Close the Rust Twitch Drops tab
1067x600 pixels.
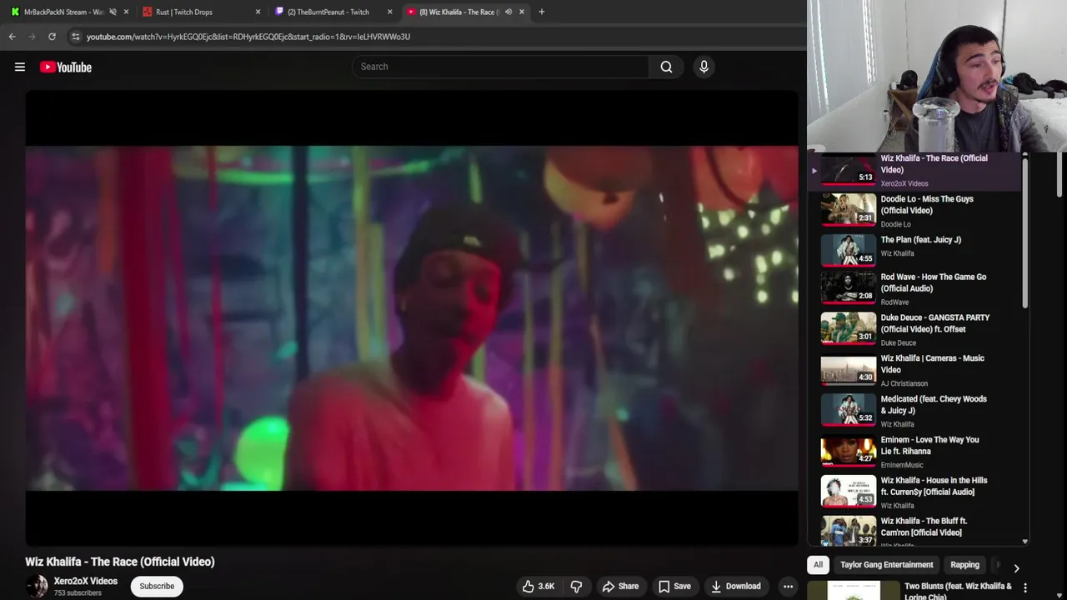[258, 12]
